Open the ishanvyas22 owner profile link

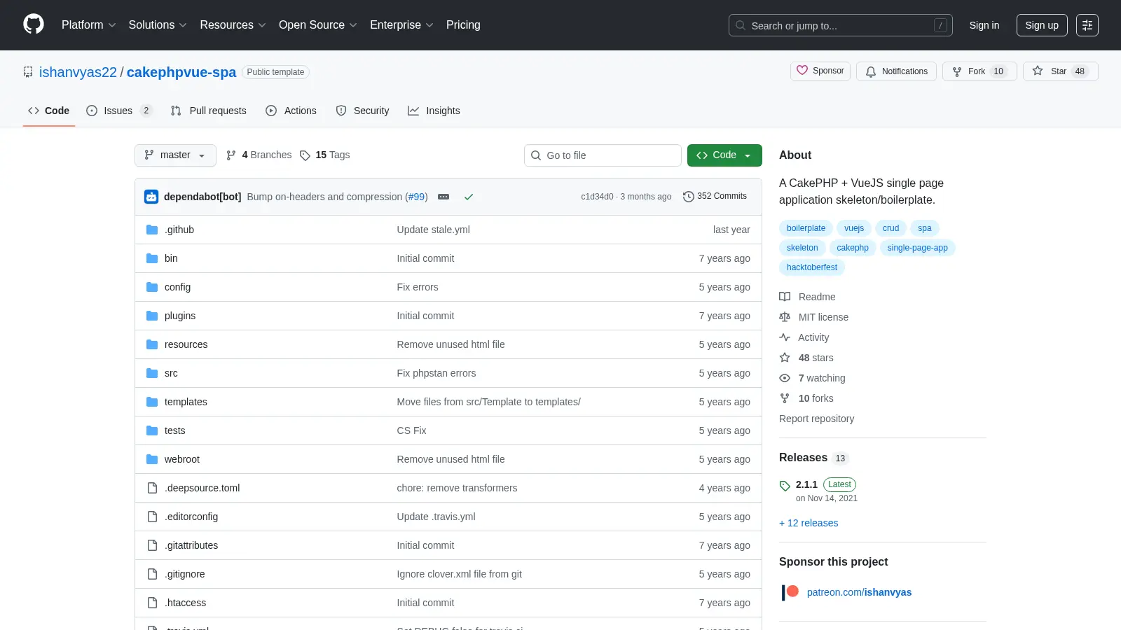coord(78,72)
